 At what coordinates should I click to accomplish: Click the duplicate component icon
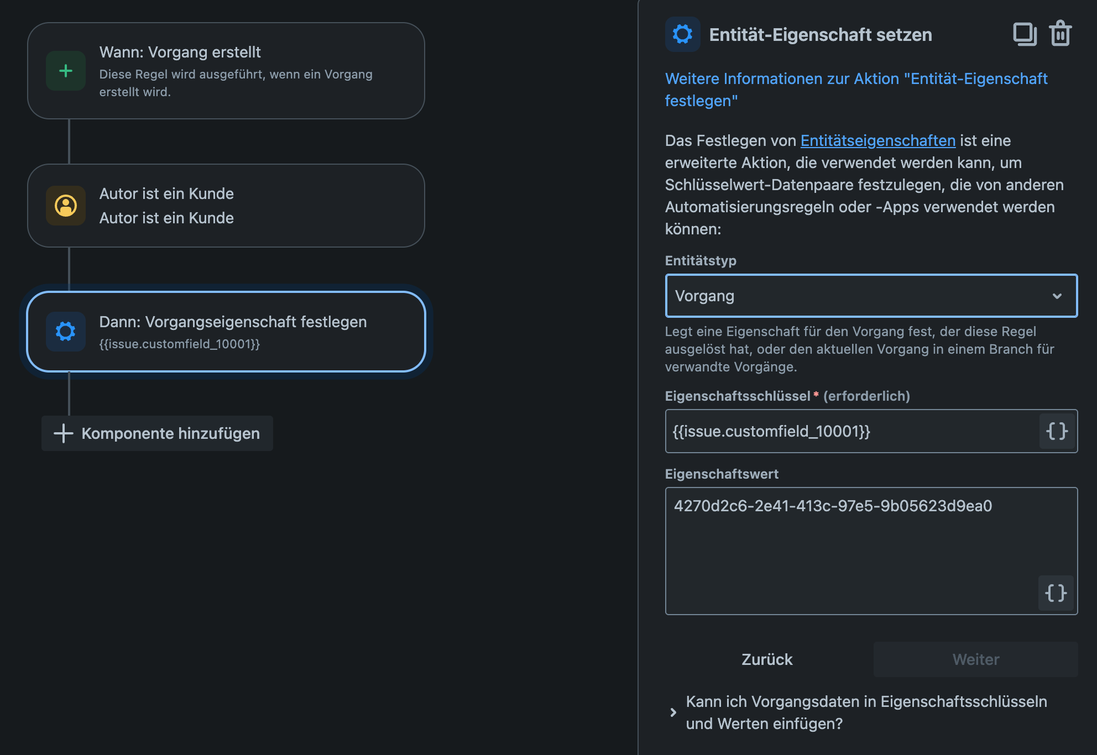pyautogui.click(x=1025, y=34)
